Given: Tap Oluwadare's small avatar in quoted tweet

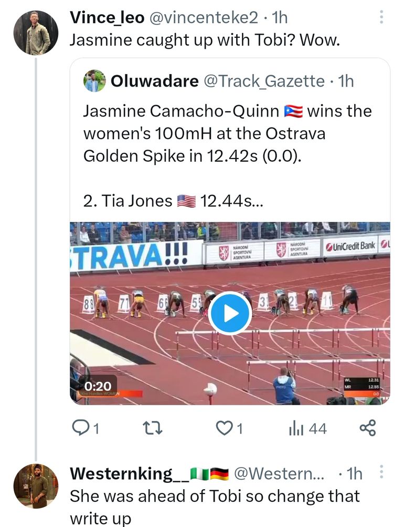Looking at the screenshot, I should click(94, 81).
